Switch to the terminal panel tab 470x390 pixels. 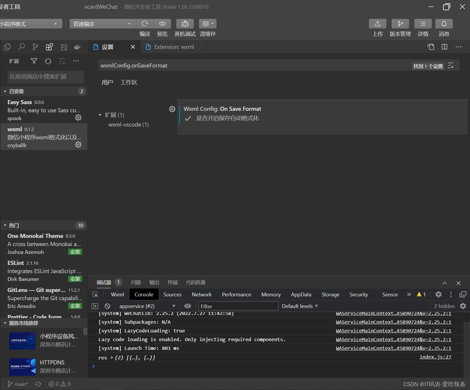(172, 282)
